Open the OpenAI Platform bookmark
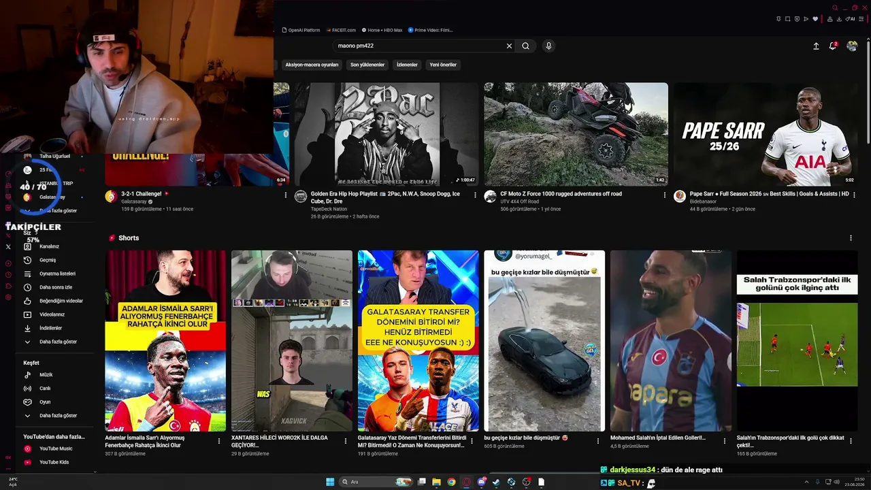 (301, 30)
